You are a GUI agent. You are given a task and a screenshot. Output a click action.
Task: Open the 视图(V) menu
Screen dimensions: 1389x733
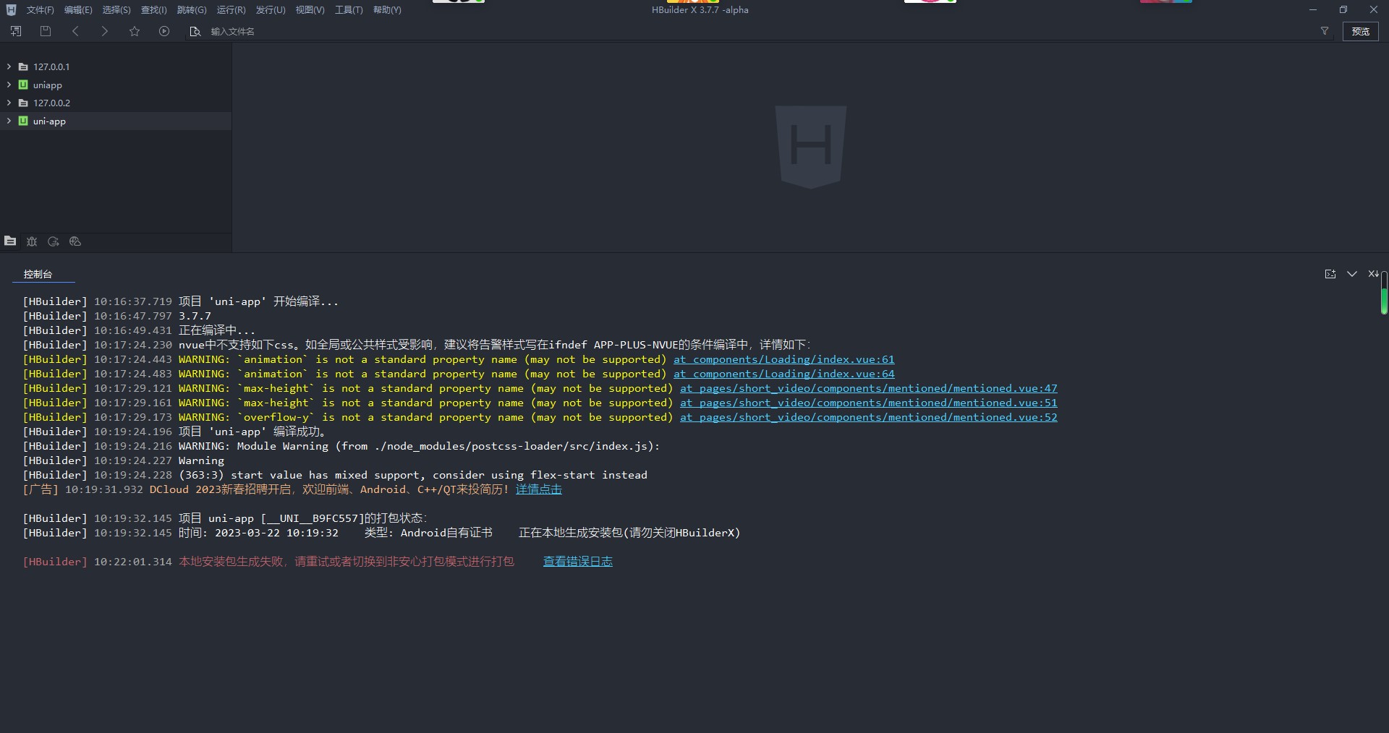pyautogui.click(x=310, y=10)
